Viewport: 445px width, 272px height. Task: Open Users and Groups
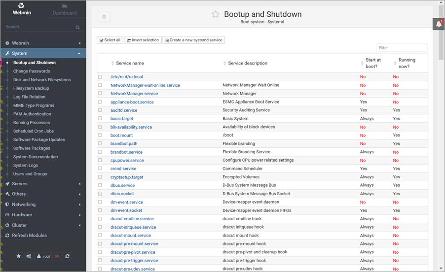click(x=30, y=173)
